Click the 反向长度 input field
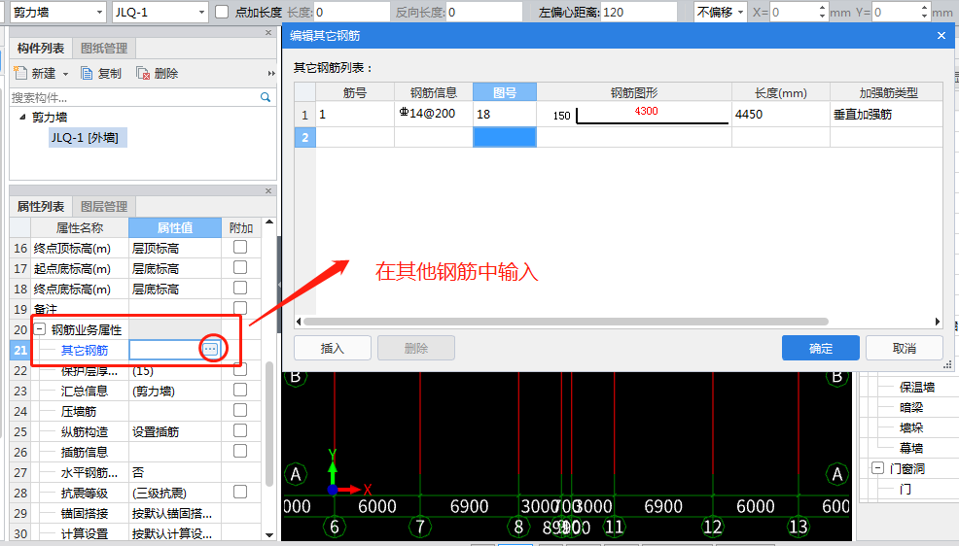The height and width of the screenshot is (546, 959). (484, 13)
